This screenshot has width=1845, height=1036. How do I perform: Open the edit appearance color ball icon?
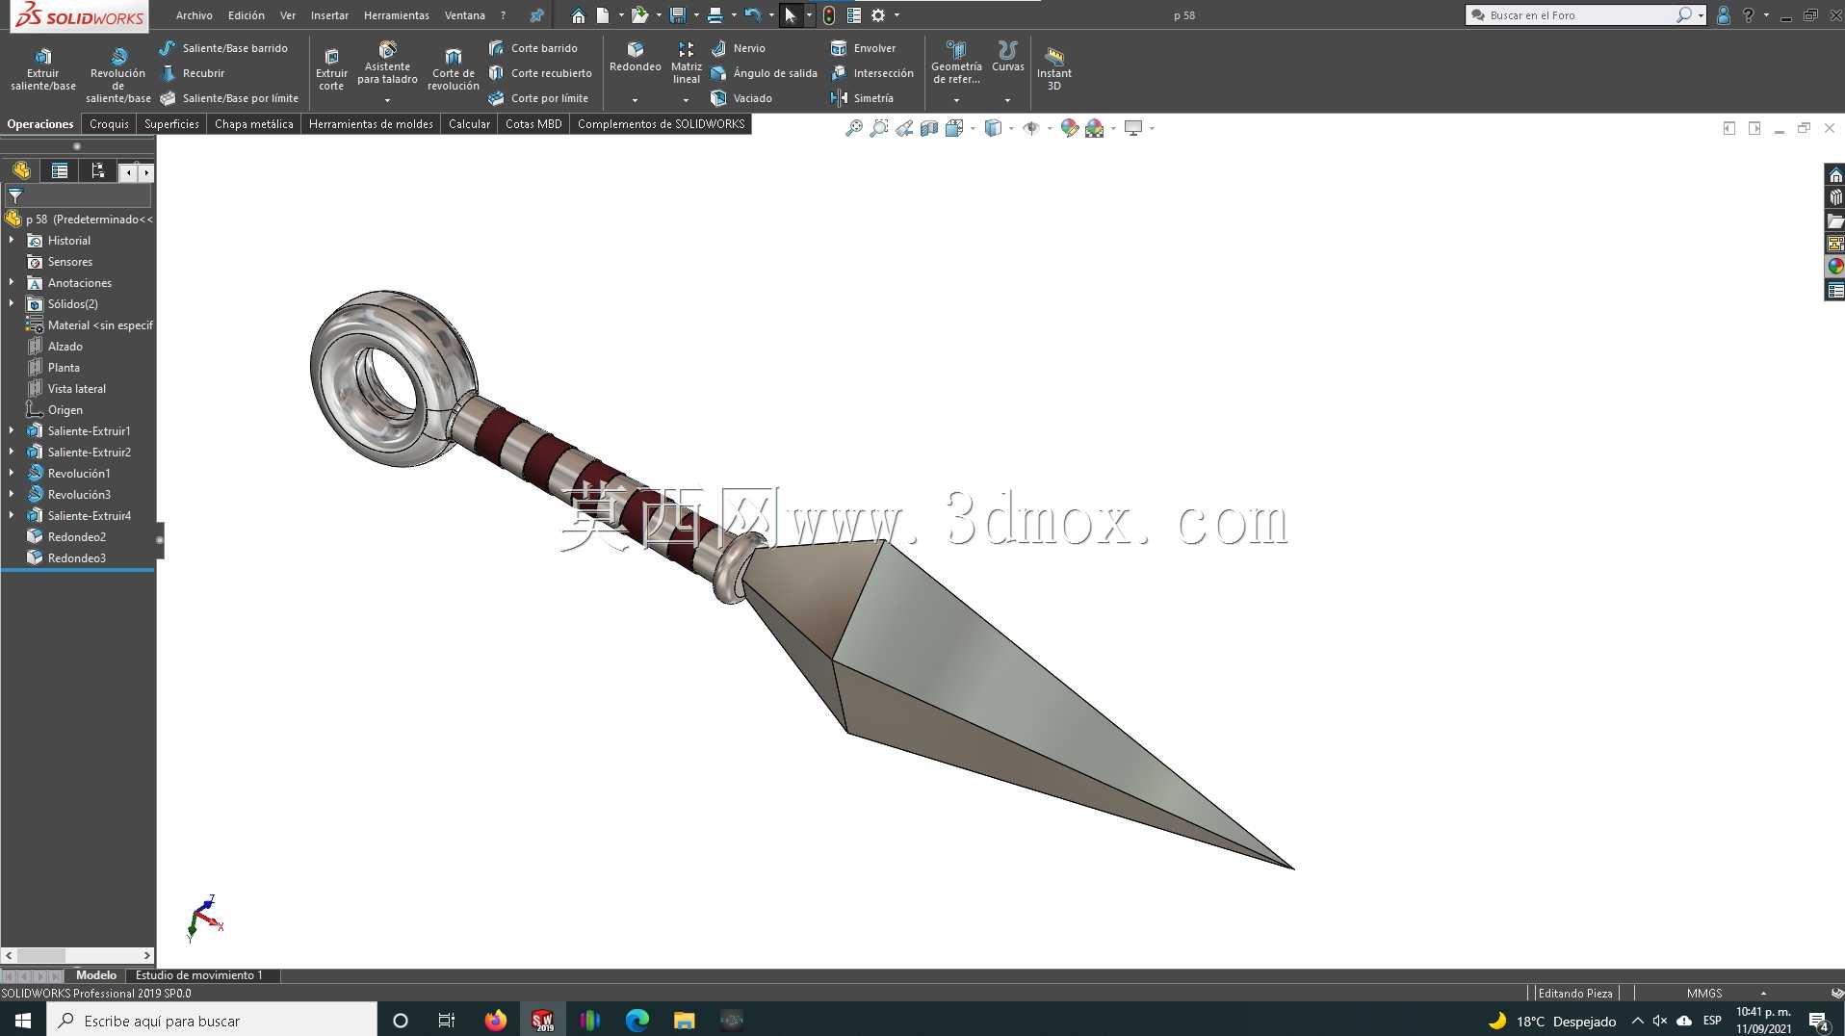[x=1069, y=128]
